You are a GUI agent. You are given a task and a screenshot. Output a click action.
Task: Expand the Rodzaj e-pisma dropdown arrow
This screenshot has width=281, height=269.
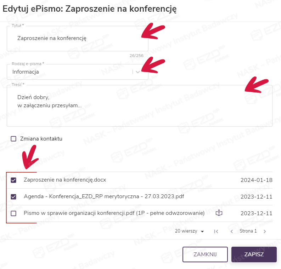[x=138, y=72]
